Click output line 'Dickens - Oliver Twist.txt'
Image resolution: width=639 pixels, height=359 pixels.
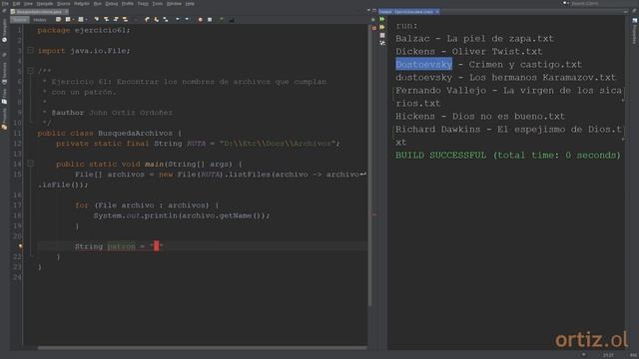468,52
